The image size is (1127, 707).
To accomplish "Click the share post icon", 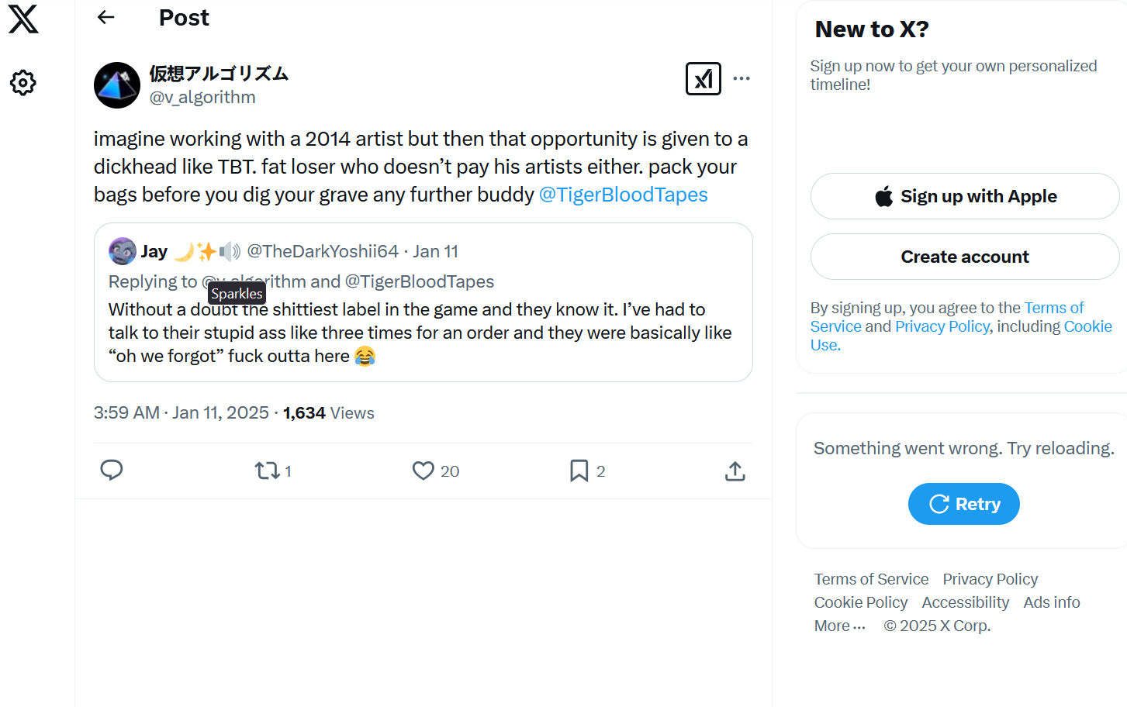I will 735,471.
